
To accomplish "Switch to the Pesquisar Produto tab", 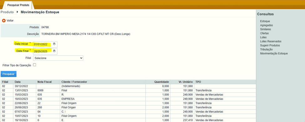I will pos(18,5).
